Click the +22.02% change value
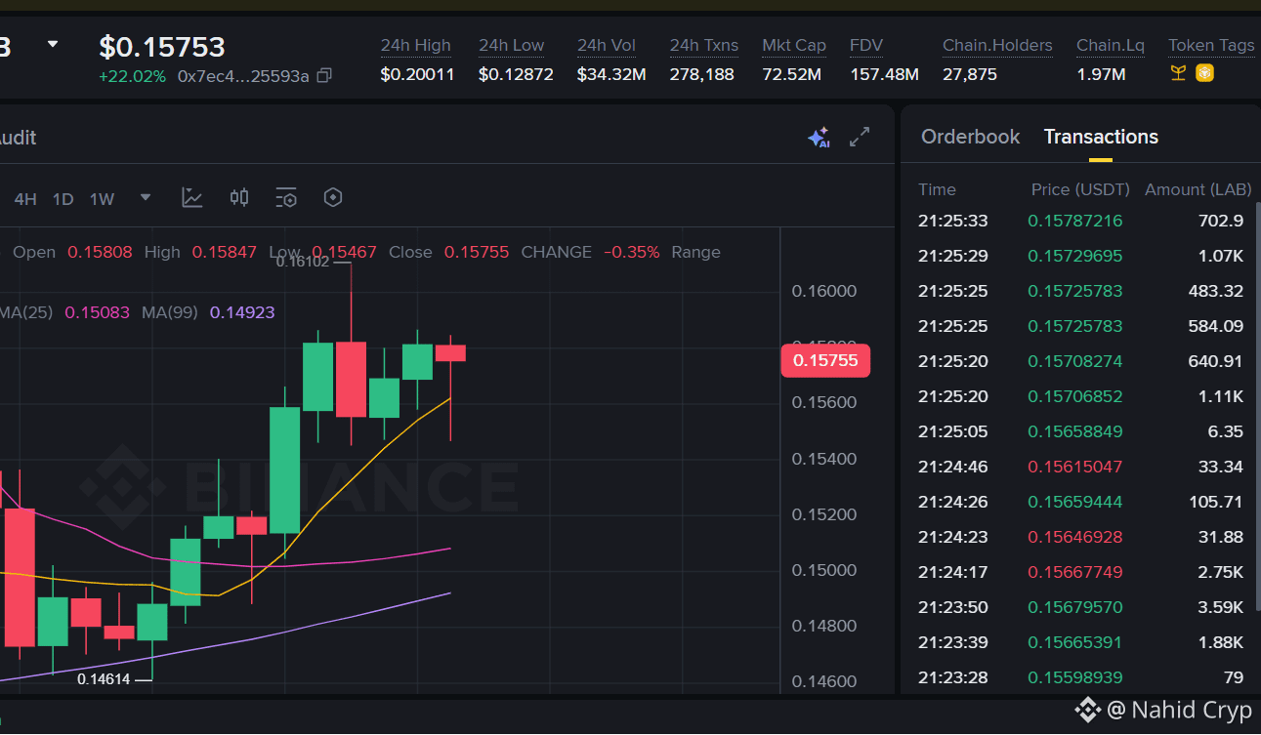Screen dimensions: 1261x735 (132, 75)
